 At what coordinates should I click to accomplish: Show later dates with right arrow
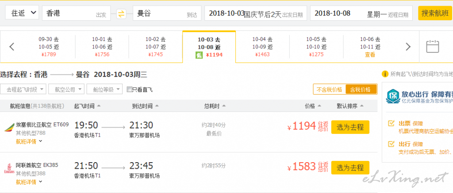click(x=407, y=47)
